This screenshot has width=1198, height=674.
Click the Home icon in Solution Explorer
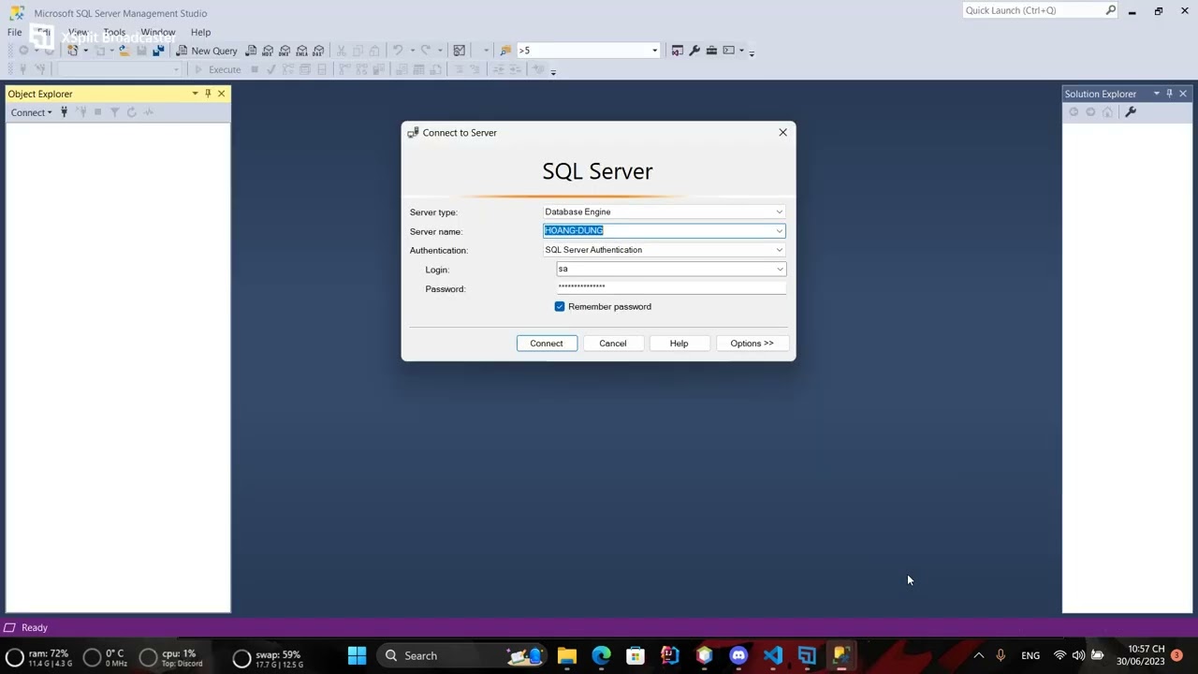(x=1107, y=112)
